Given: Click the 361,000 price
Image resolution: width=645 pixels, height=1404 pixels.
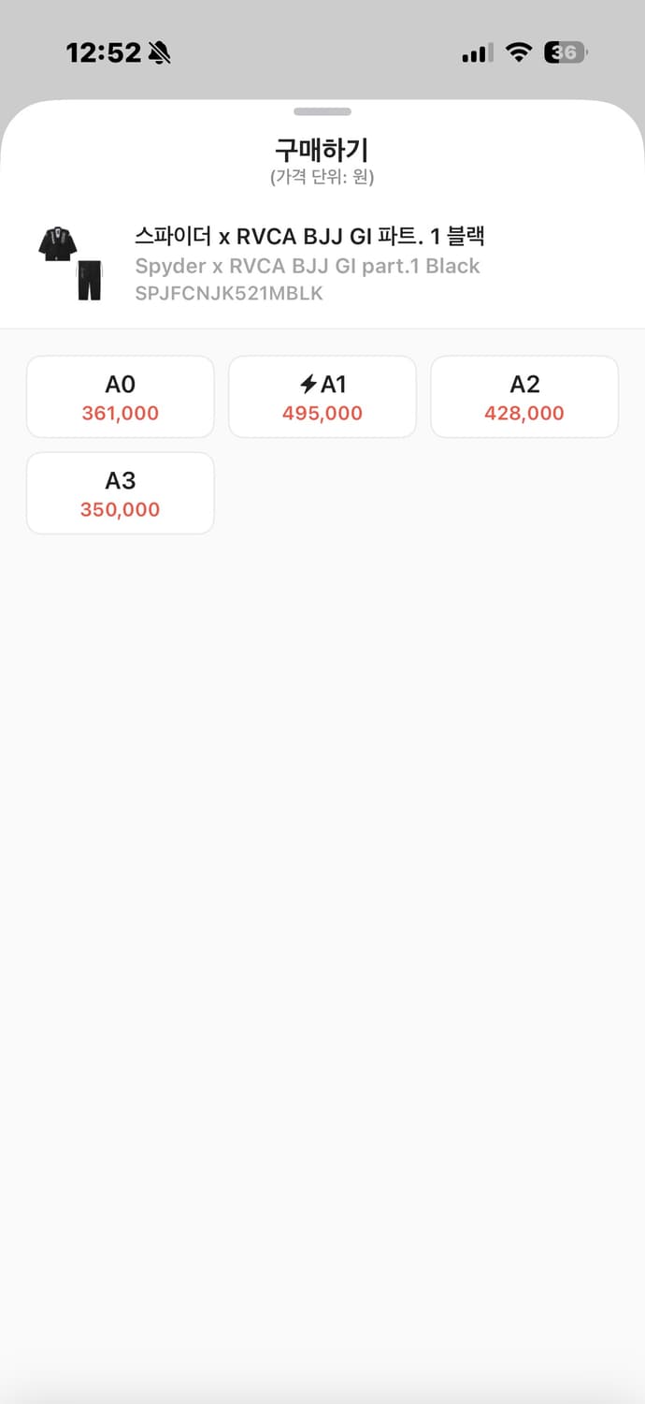Looking at the screenshot, I should pyautogui.click(x=121, y=414).
